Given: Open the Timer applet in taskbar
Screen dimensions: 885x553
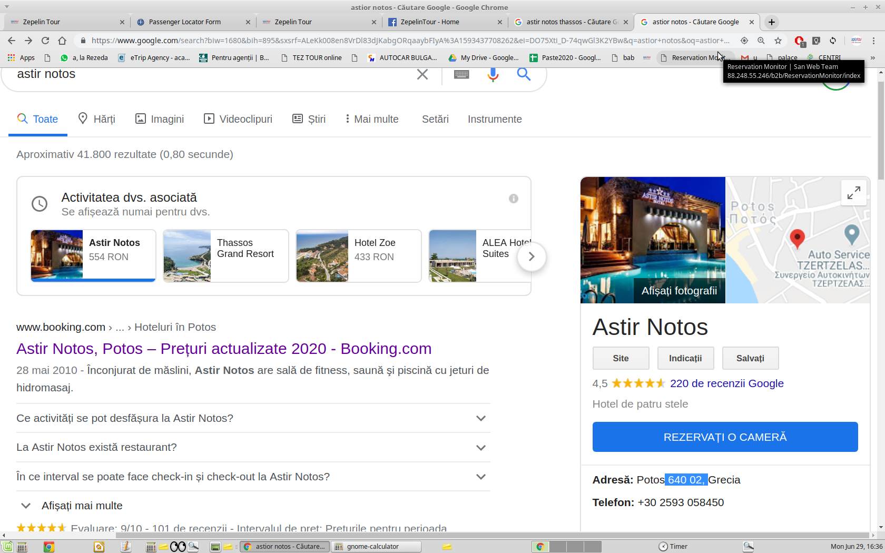Looking at the screenshot, I should (673, 547).
